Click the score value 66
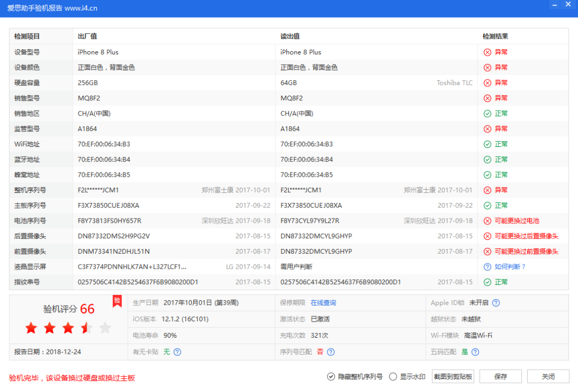Screen dimensions: 578x389 [87, 309]
